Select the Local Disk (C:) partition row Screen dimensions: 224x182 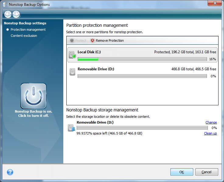pyautogui.click(x=142, y=55)
